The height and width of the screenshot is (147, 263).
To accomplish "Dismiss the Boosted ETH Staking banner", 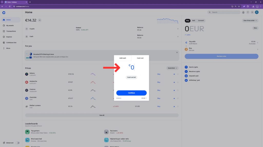I will (177, 53).
